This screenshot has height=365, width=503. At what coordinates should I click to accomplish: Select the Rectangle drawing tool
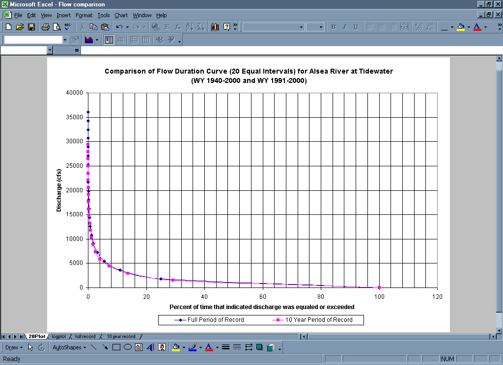click(116, 347)
